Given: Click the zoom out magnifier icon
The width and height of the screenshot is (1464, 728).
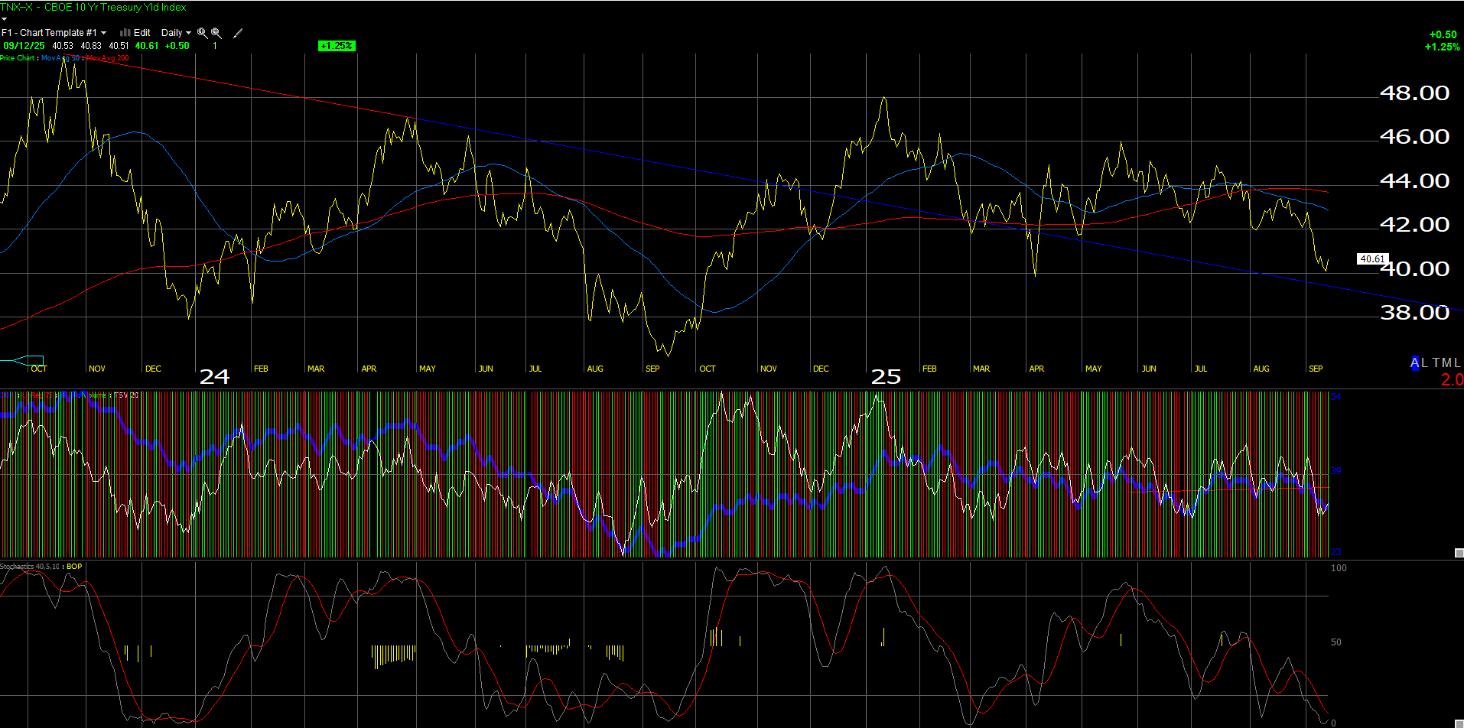Looking at the screenshot, I should [216, 33].
